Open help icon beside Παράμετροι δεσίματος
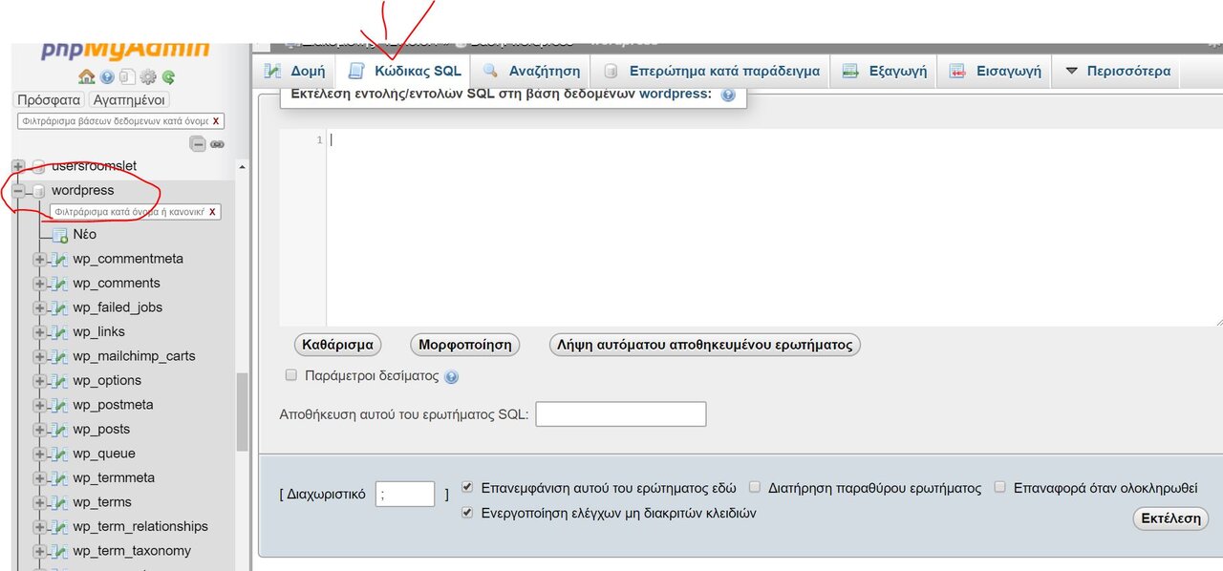 pos(451,377)
